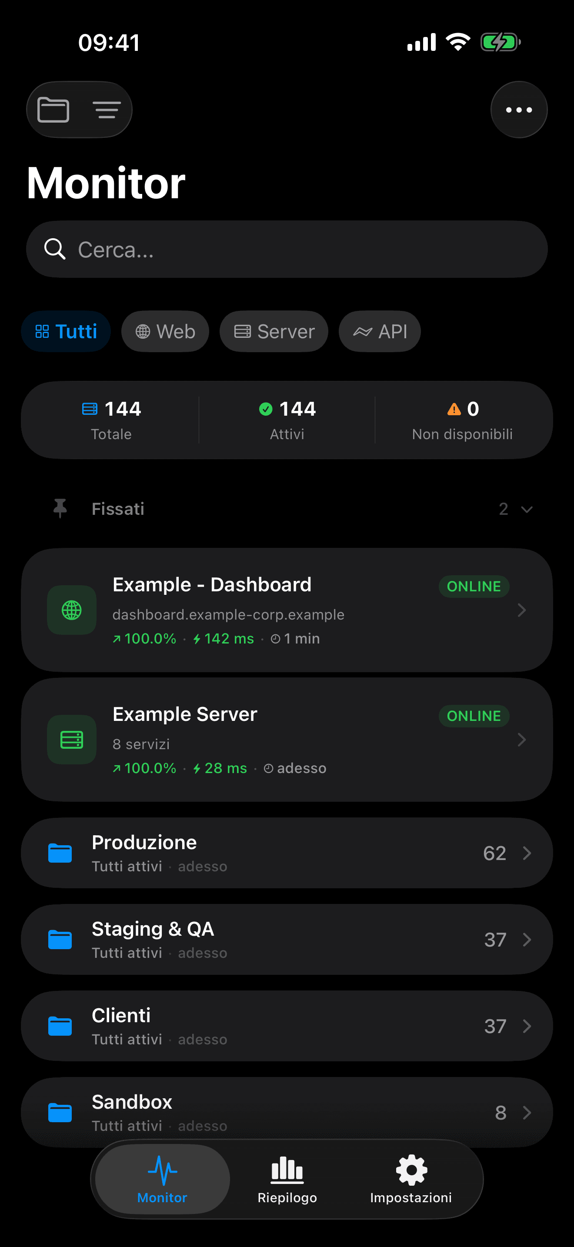Toggle the Web filter chip

tap(165, 332)
